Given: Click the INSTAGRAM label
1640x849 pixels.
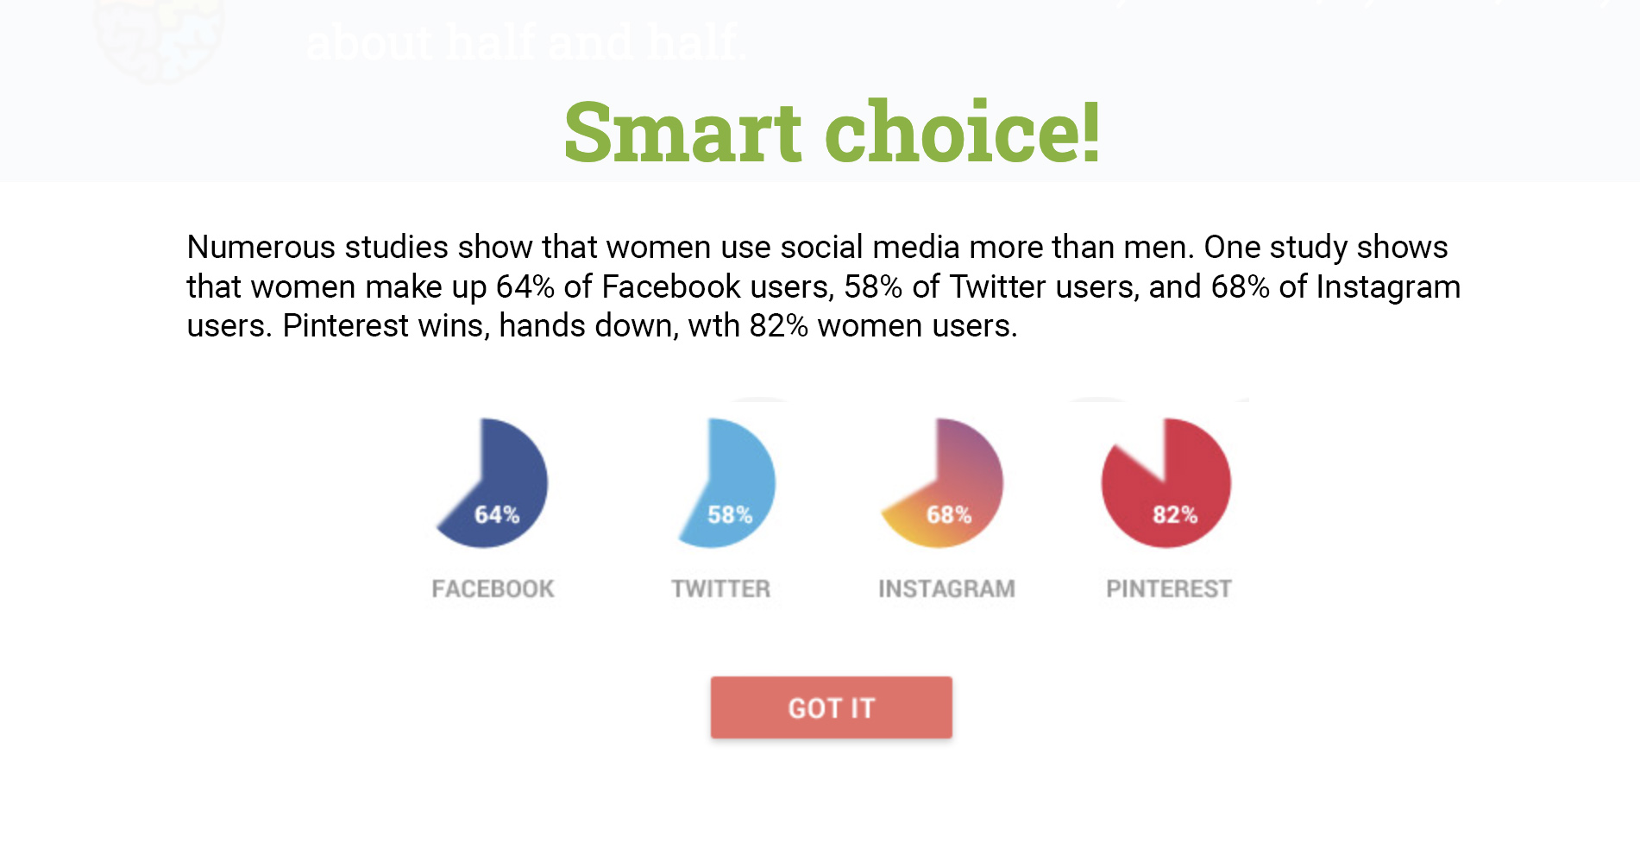Looking at the screenshot, I should 946,588.
